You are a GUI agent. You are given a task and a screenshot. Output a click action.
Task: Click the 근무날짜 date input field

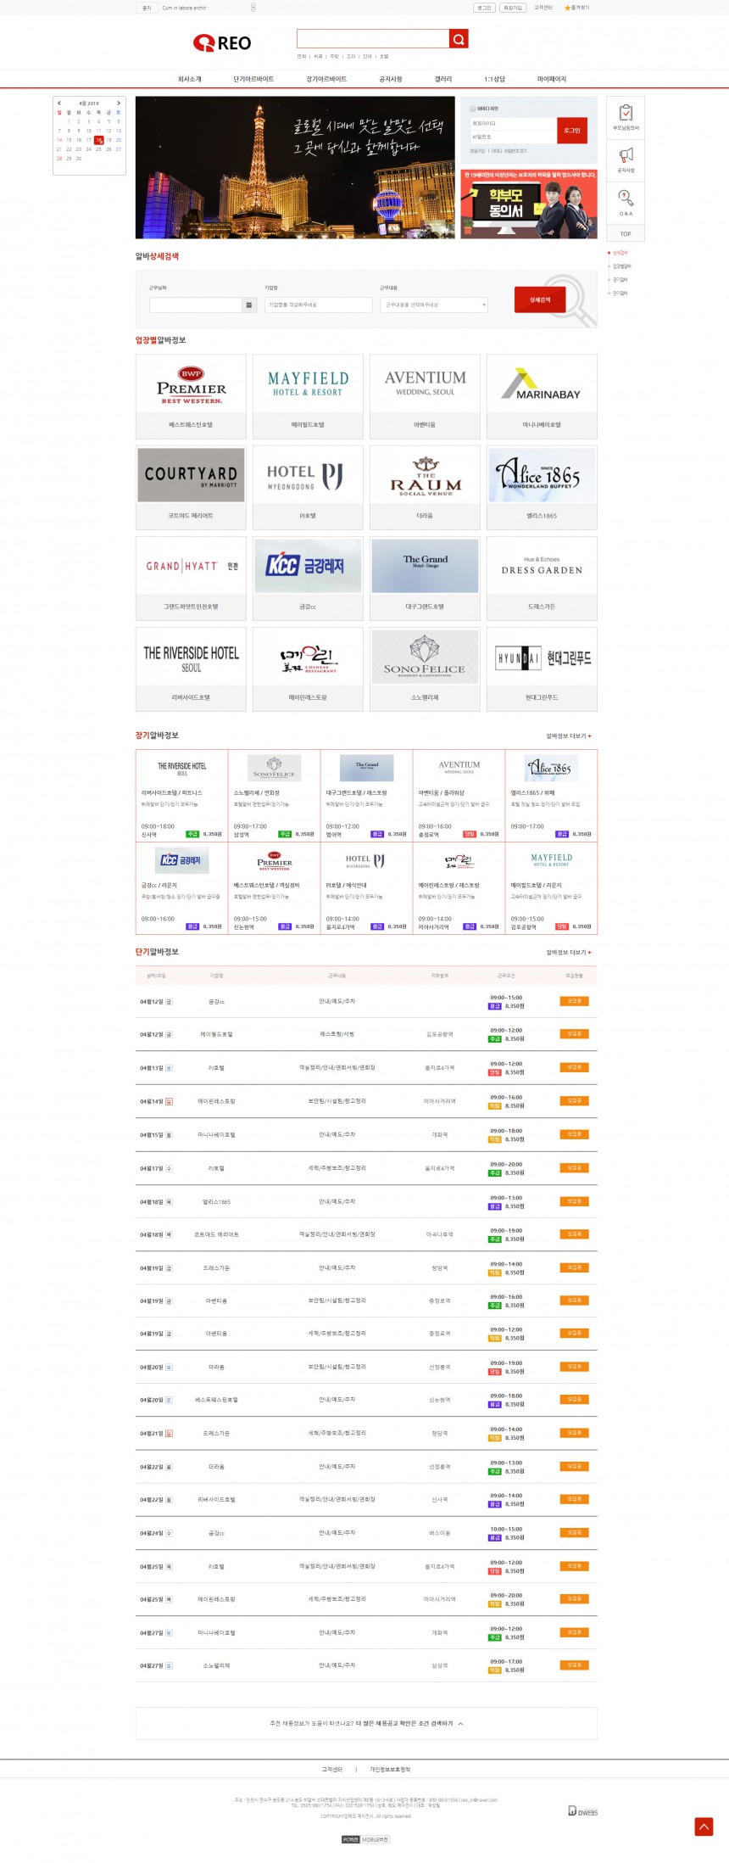point(196,305)
